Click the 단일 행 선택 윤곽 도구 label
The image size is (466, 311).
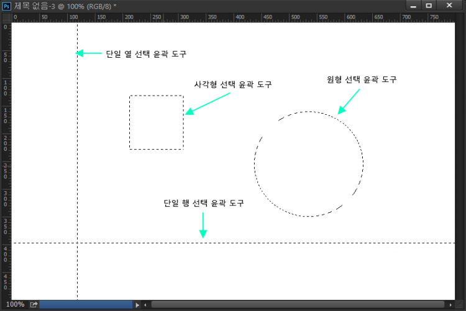[203, 203]
